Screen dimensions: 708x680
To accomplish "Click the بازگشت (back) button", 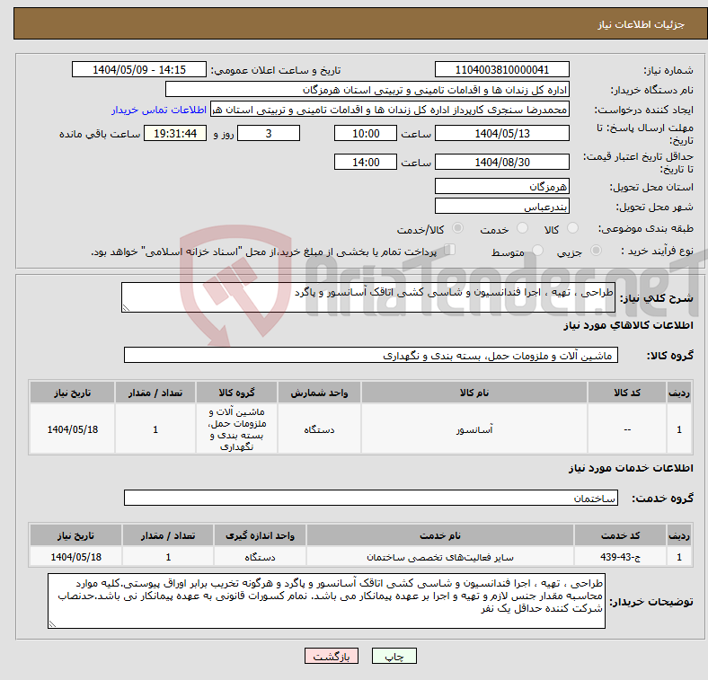I will click(332, 656).
